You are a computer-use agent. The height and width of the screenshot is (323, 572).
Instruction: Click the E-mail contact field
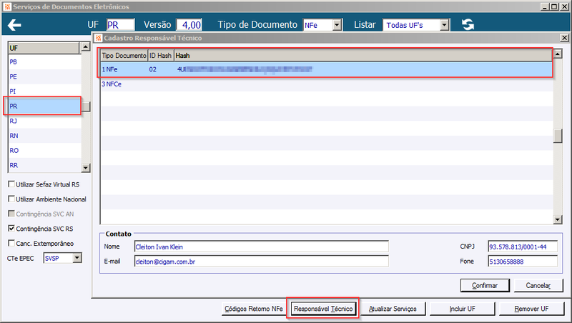[x=261, y=261]
